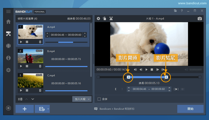Open the hamburger menu
This screenshot has height=120, width=209.
point(8,11)
